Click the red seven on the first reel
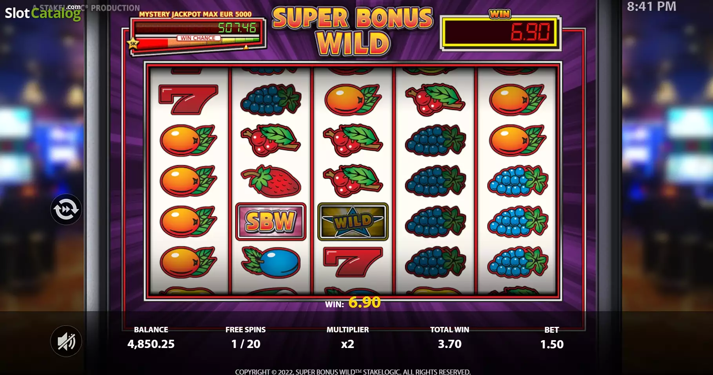This screenshot has height=375, width=713. click(x=188, y=99)
